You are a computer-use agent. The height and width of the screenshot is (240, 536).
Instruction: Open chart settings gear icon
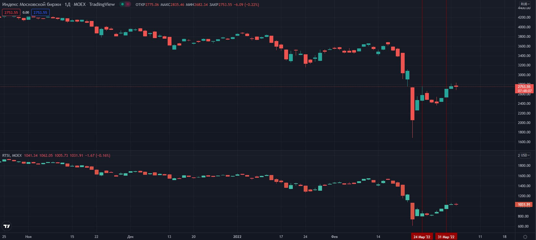pyautogui.click(x=525, y=237)
